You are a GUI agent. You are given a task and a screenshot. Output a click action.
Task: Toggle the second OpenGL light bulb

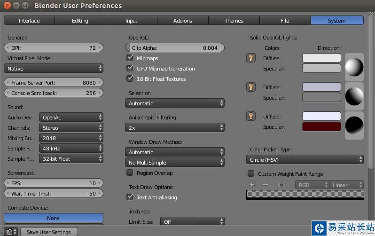tap(251, 87)
